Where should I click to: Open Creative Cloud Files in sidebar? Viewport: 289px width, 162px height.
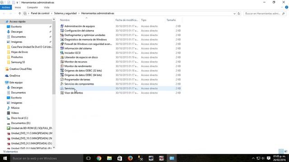20,69
